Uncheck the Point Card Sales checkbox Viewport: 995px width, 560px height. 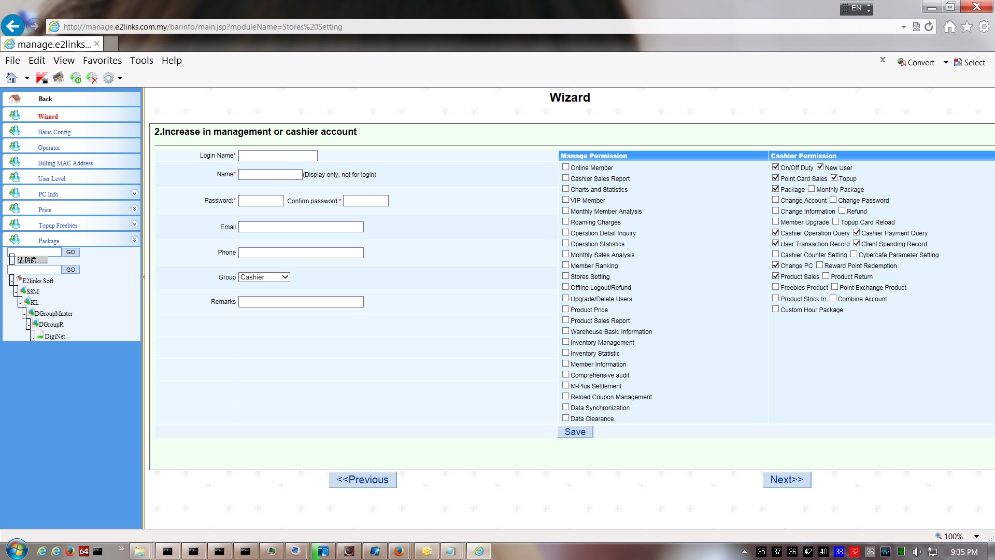(x=775, y=178)
